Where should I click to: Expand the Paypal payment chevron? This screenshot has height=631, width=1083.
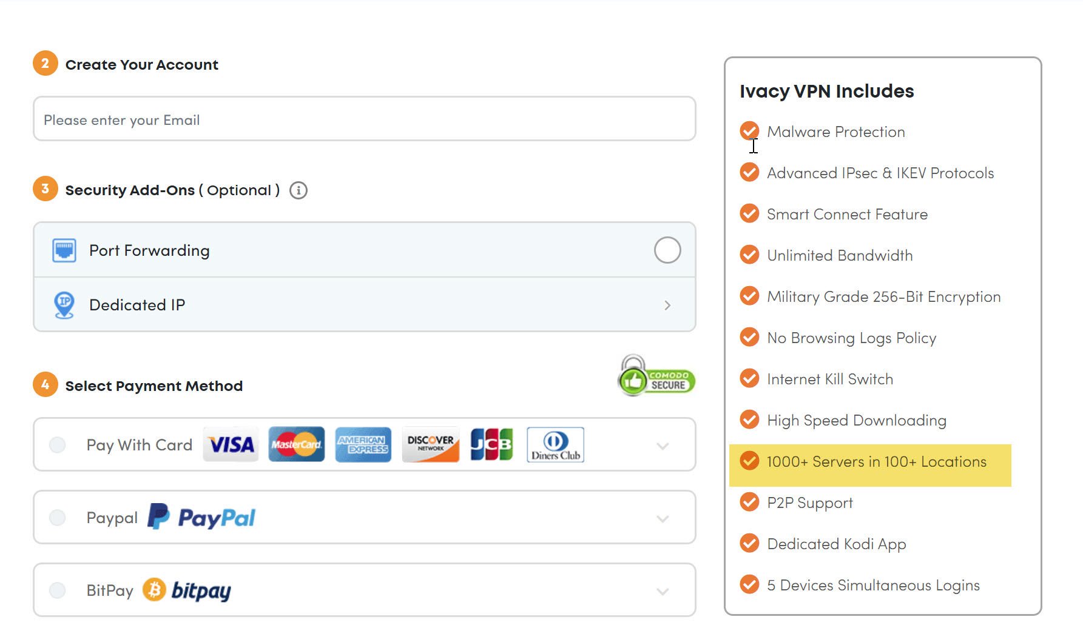pyautogui.click(x=663, y=519)
